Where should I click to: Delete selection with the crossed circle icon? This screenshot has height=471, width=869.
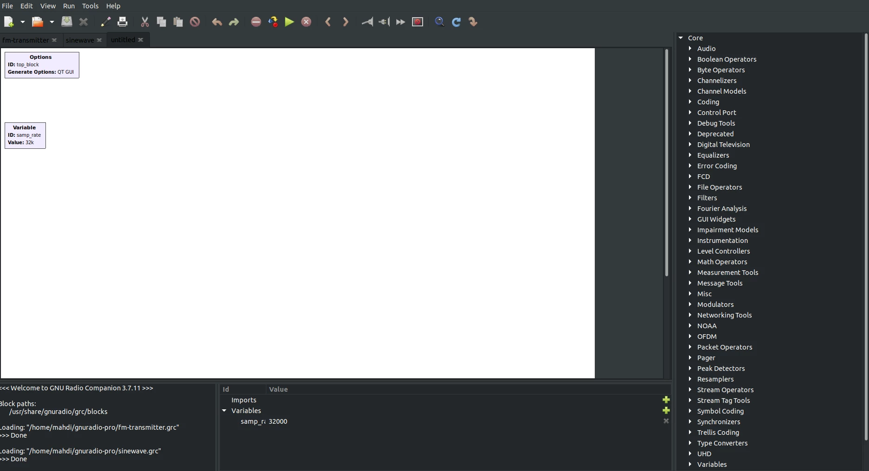[195, 22]
